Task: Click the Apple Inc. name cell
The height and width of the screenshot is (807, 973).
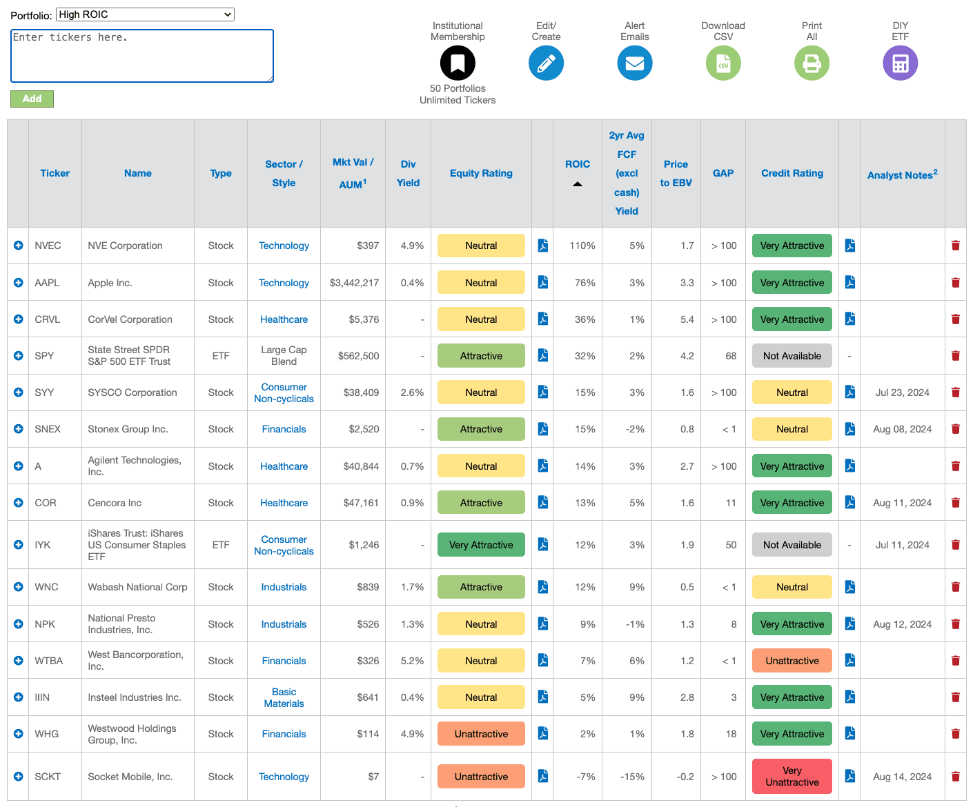Action: [x=110, y=283]
